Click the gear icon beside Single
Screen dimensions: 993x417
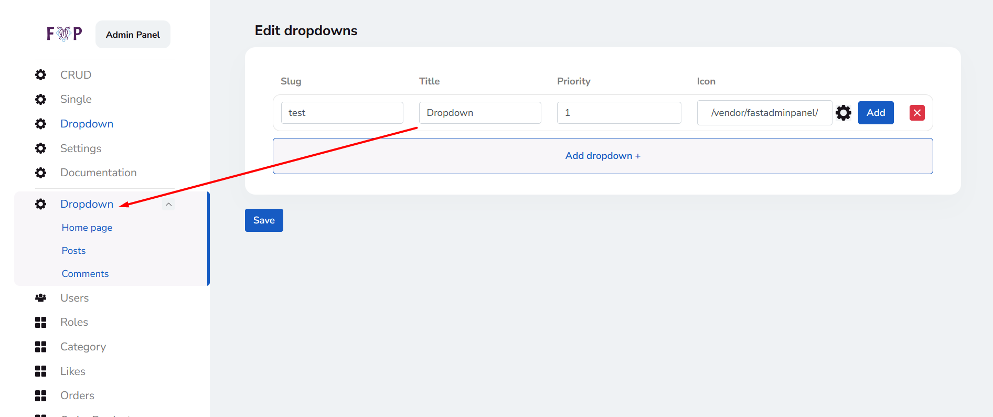[x=40, y=99]
